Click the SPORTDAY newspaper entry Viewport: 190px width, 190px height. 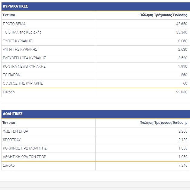(12, 140)
